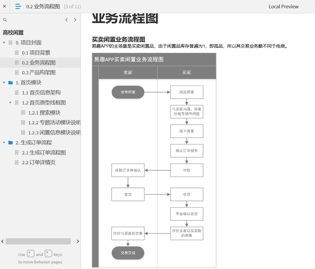Click the 交易完成 end node
The image size is (315, 269).
click(x=128, y=253)
